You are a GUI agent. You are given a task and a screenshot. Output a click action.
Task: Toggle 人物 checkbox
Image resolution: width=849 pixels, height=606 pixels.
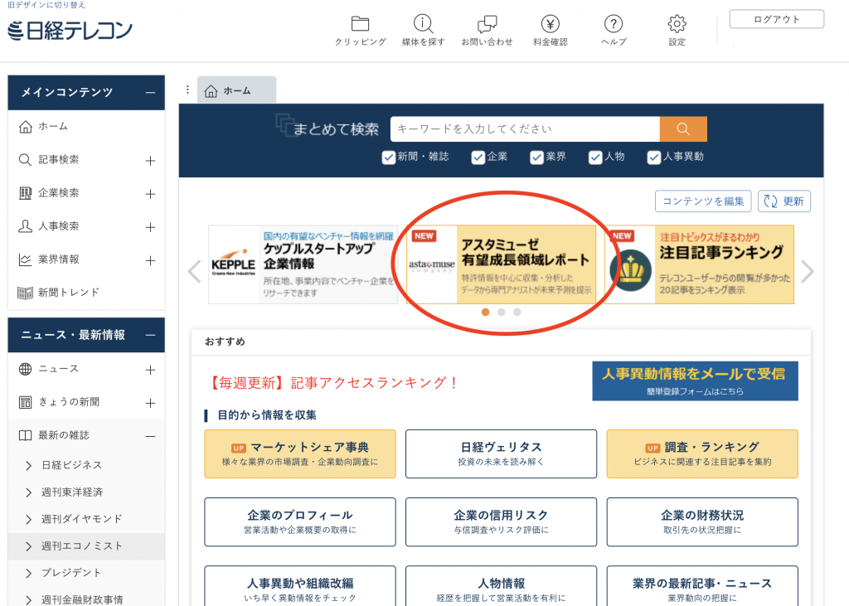pyautogui.click(x=595, y=158)
